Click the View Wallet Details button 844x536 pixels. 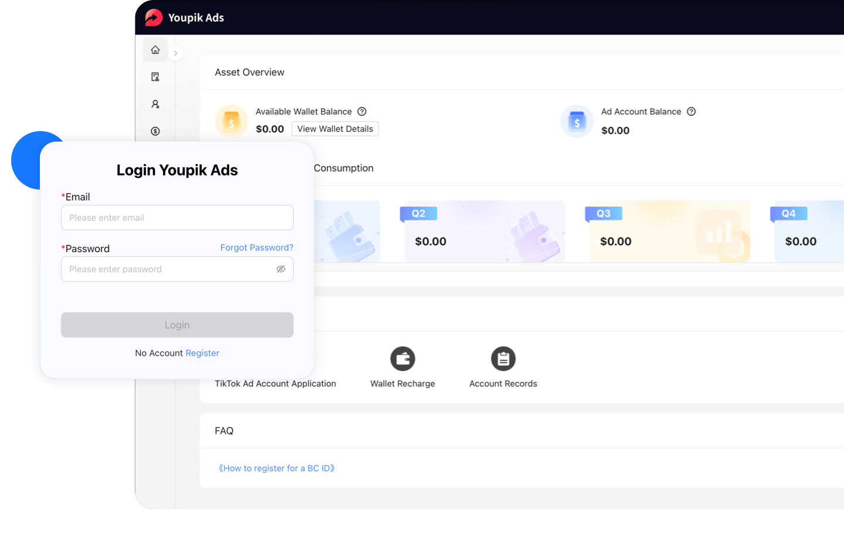tap(335, 129)
